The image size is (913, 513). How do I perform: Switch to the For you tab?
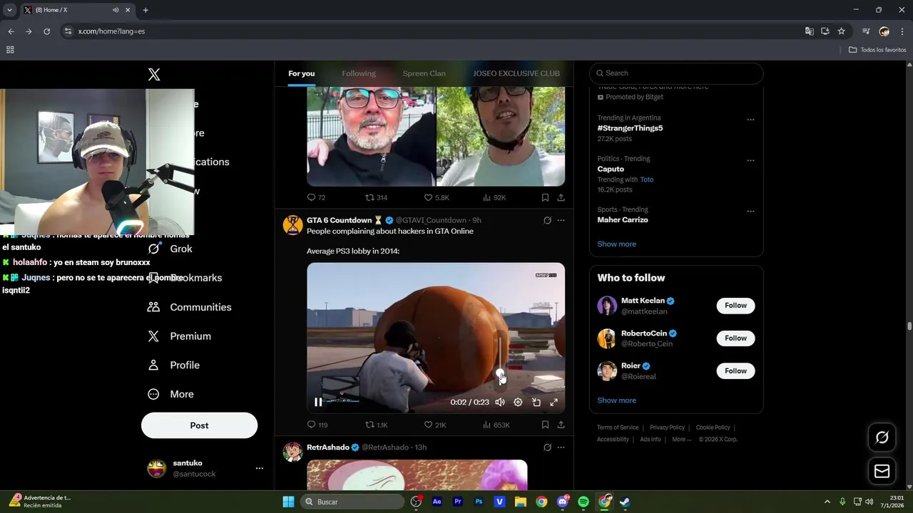301,73
